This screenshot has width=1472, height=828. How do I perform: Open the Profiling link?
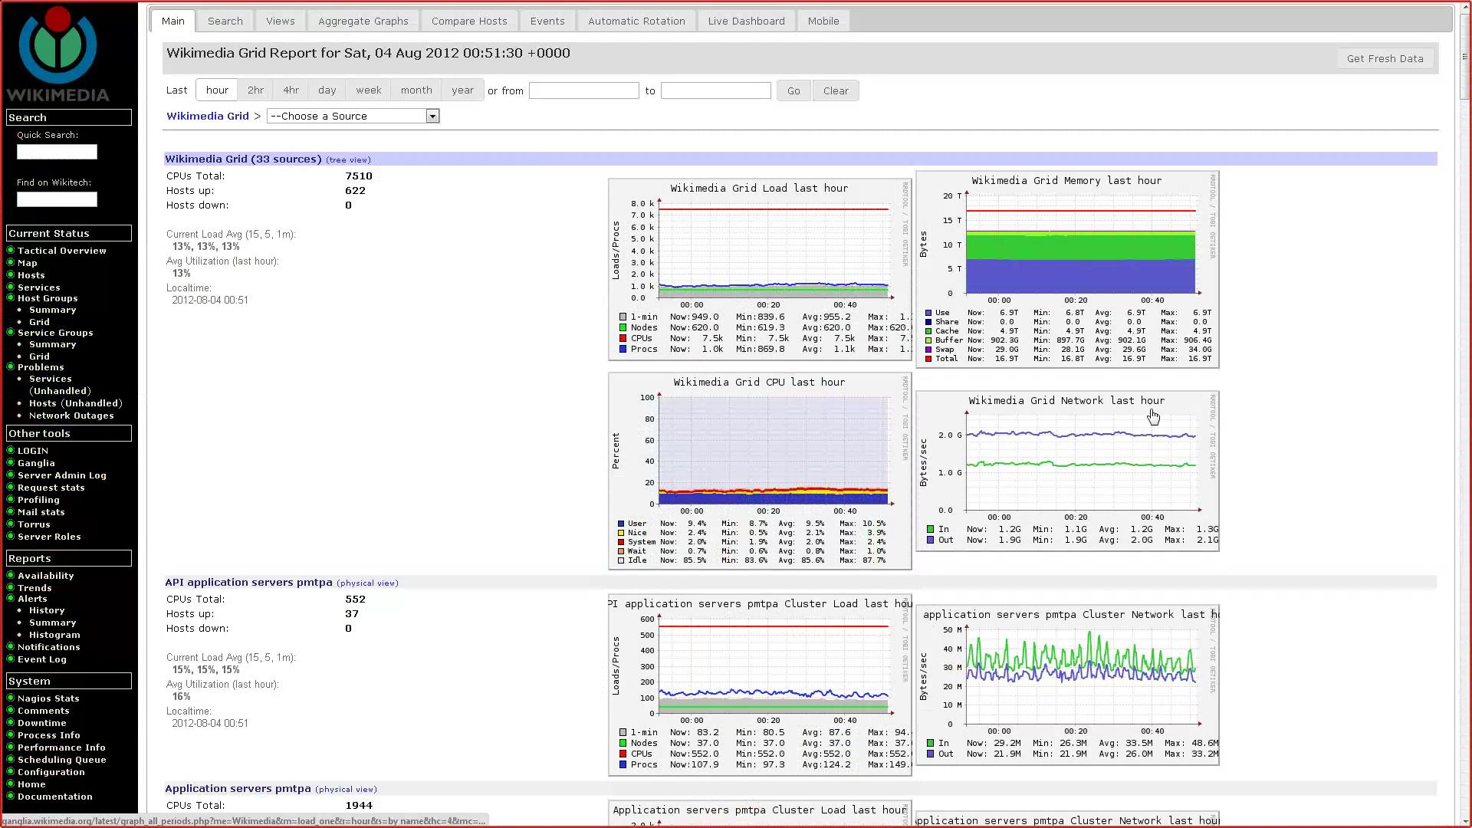pyautogui.click(x=38, y=500)
